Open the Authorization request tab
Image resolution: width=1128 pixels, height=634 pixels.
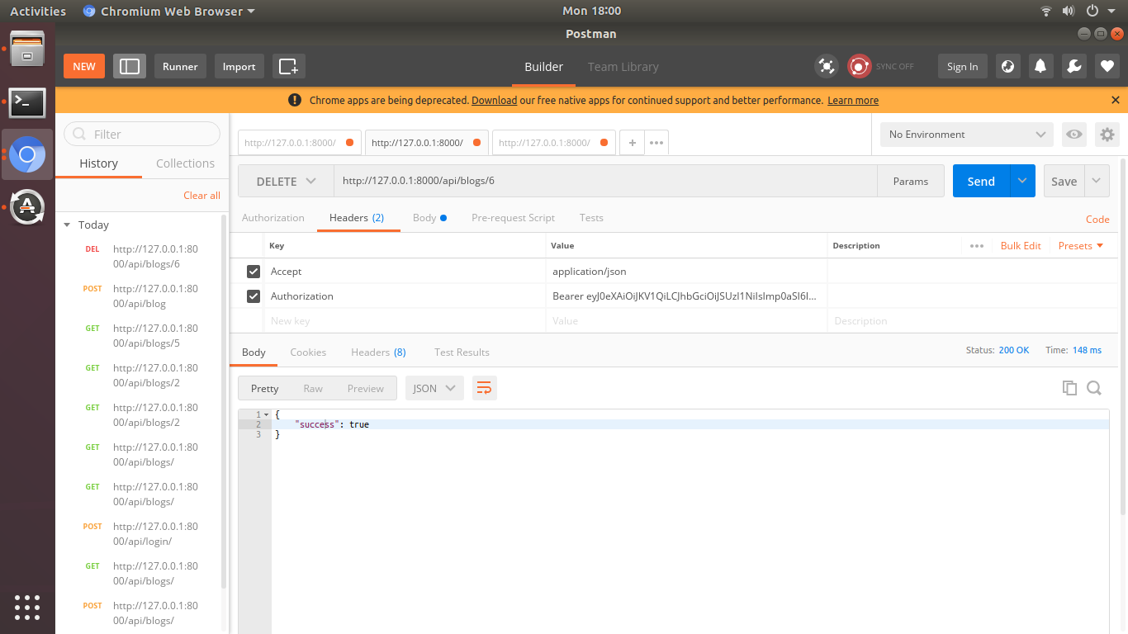[273, 218]
